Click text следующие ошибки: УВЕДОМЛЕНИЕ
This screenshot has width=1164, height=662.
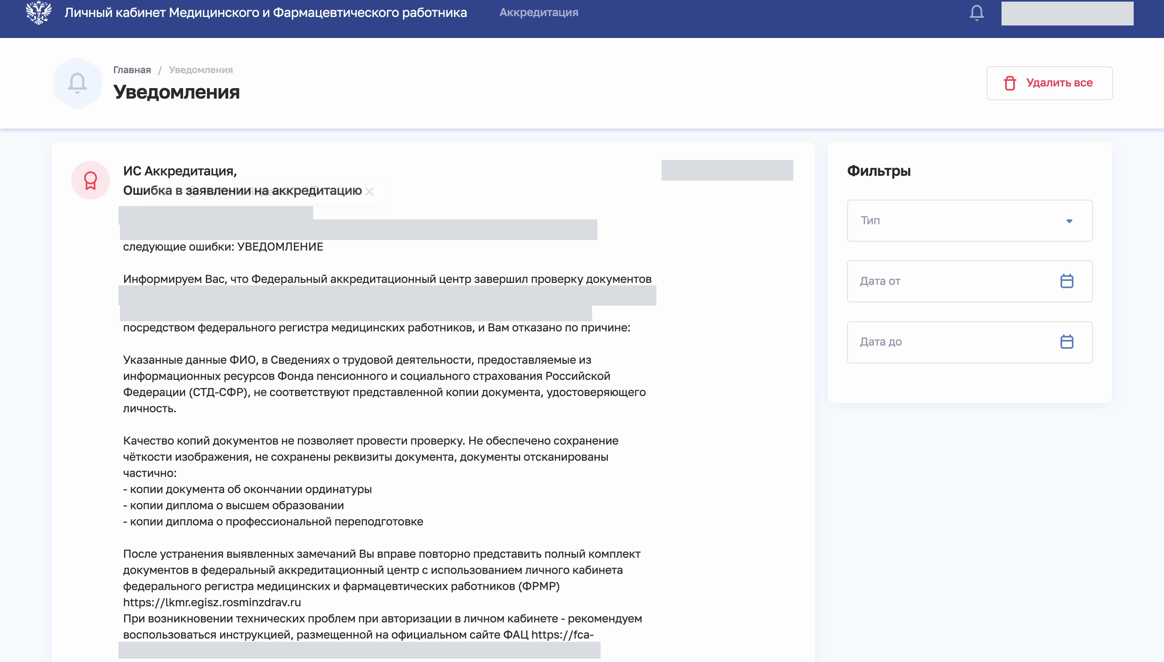[223, 247]
